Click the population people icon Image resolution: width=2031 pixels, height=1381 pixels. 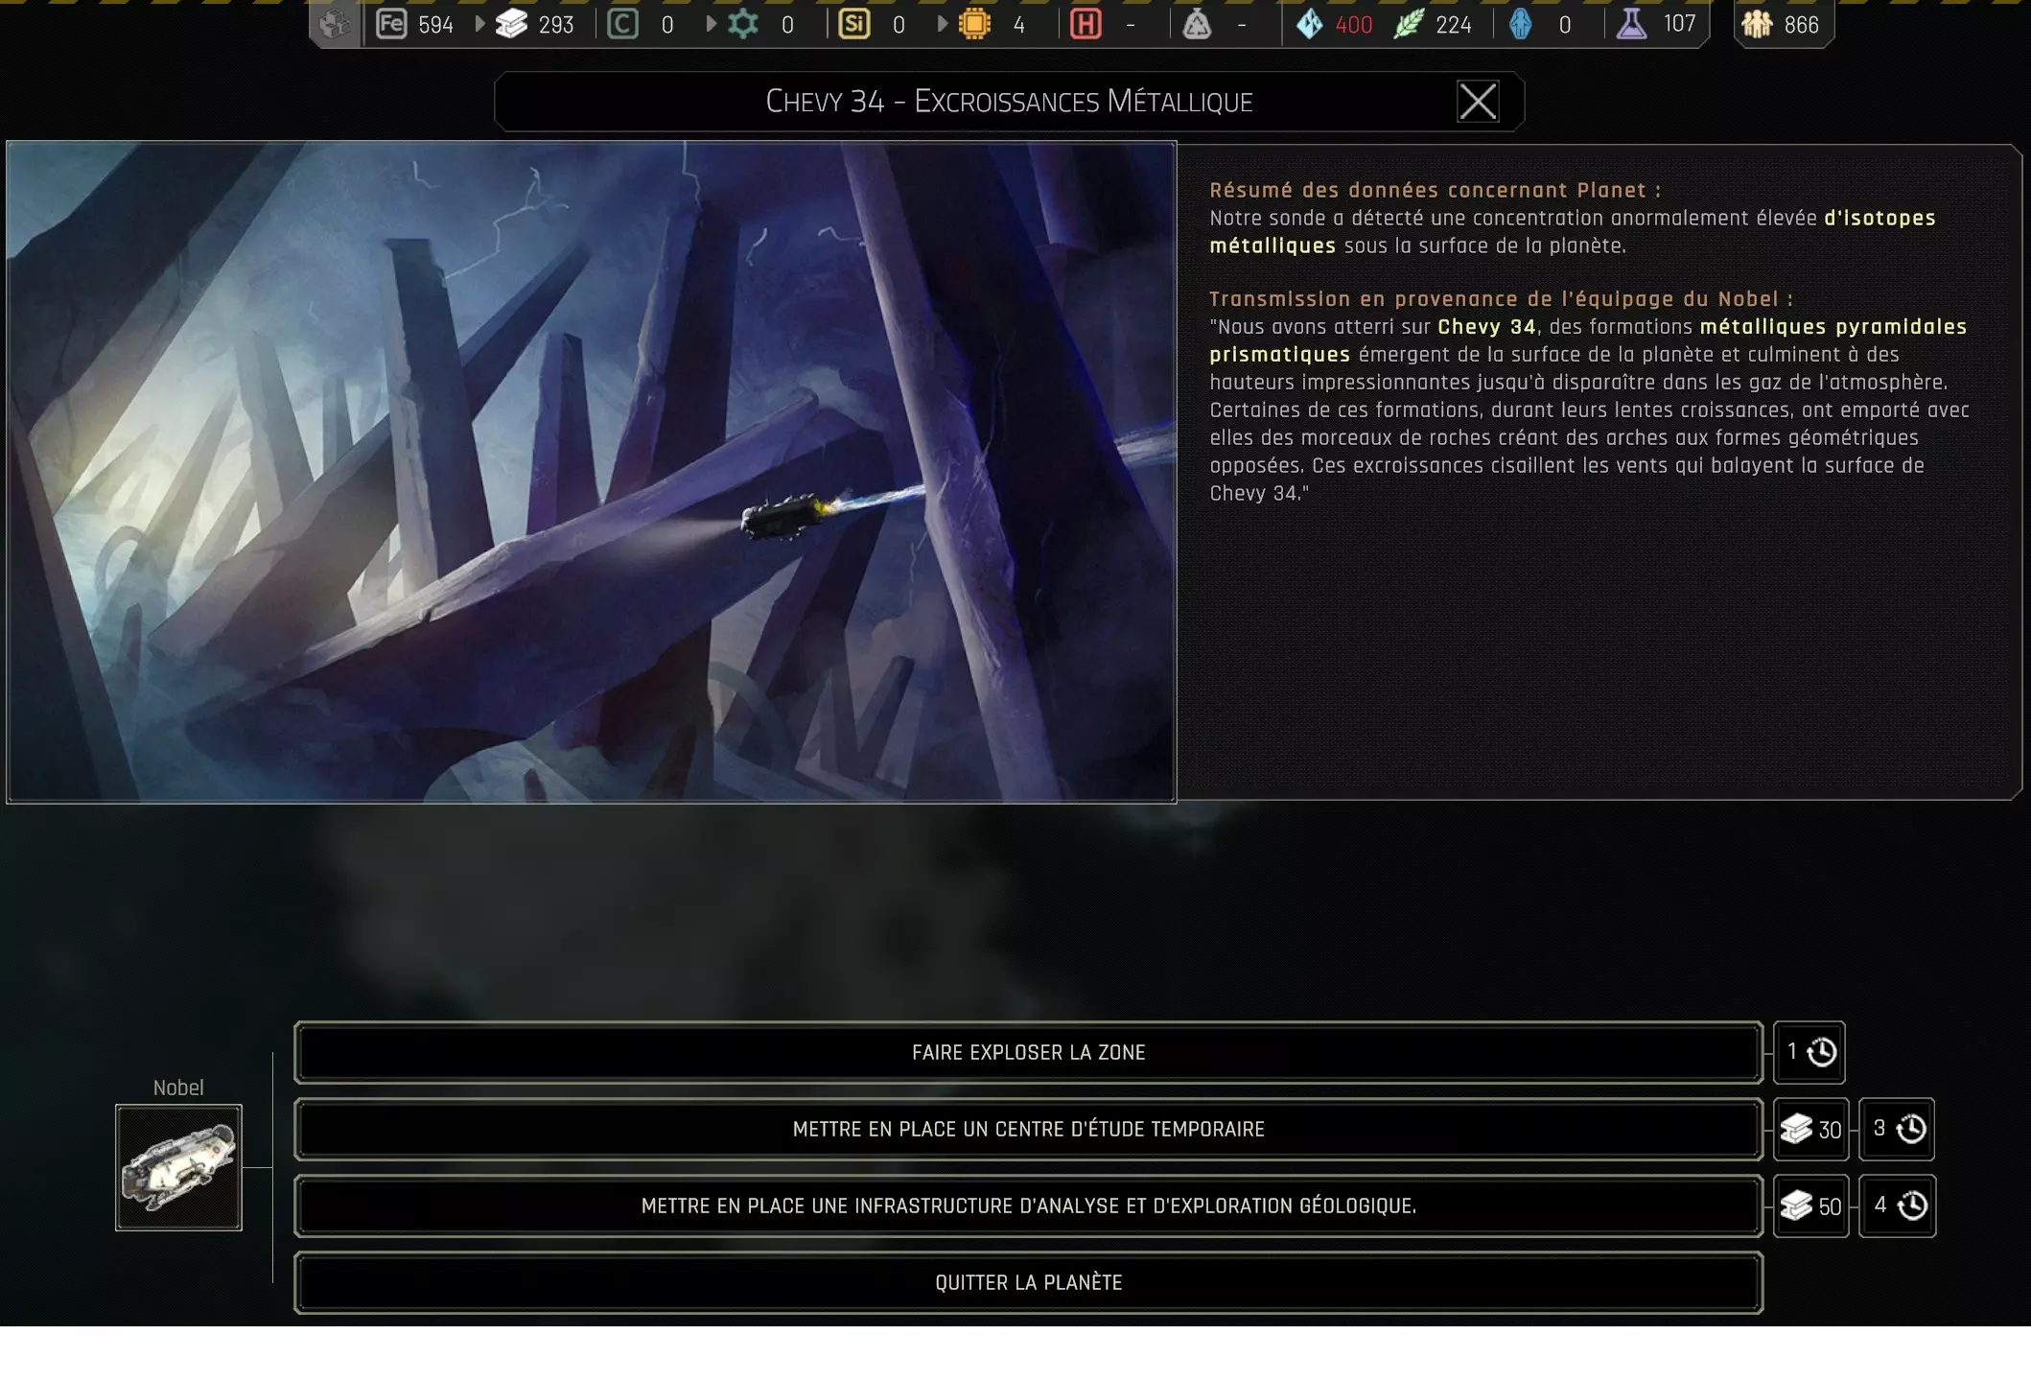point(1757,24)
